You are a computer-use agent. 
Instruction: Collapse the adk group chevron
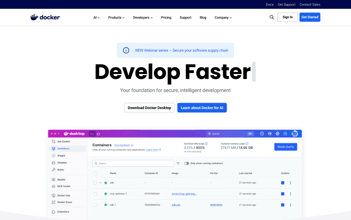pos(101,183)
